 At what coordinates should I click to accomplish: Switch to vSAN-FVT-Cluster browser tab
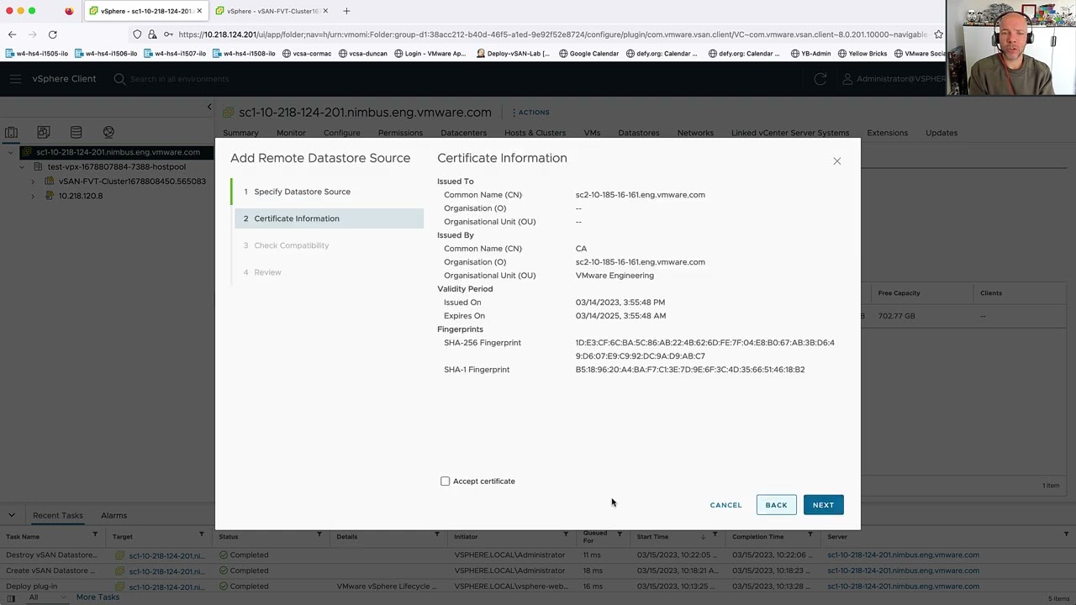[272, 11]
